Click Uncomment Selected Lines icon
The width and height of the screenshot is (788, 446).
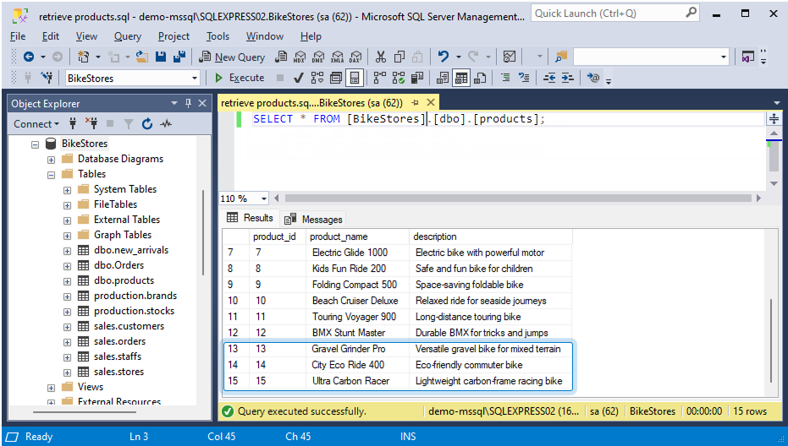click(x=524, y=78)
